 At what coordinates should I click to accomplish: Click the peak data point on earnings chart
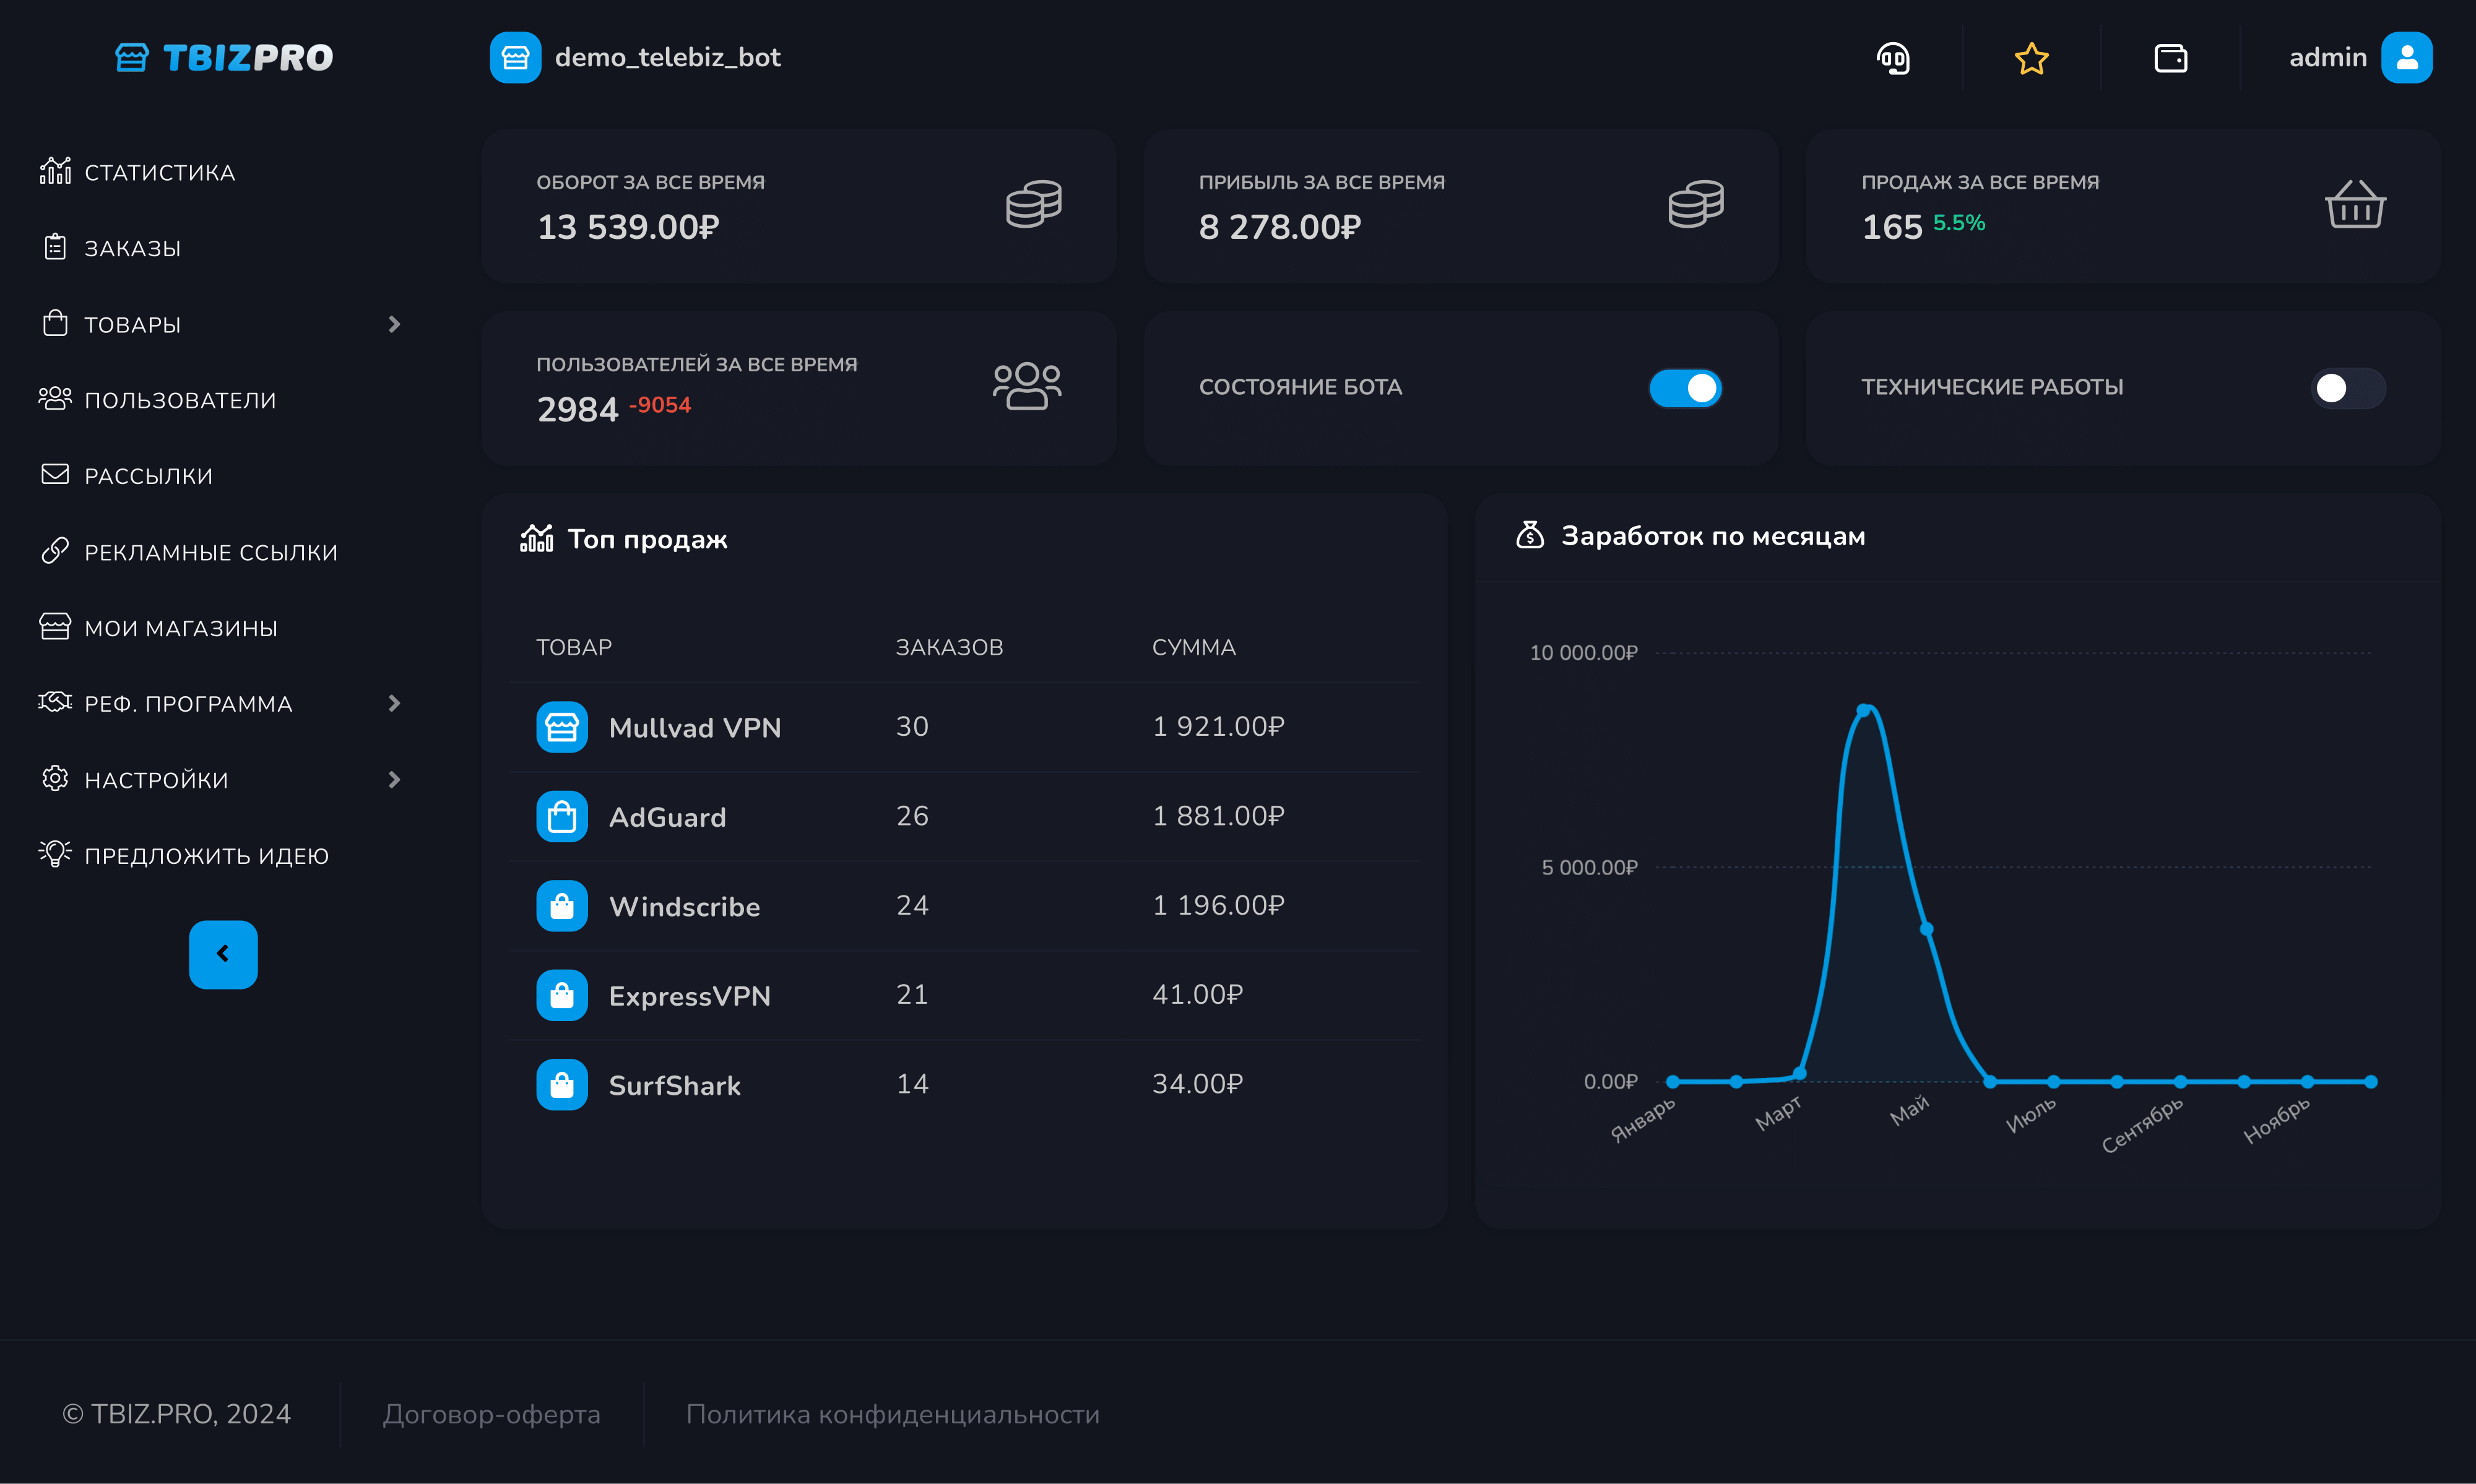tap(1863, 710)
